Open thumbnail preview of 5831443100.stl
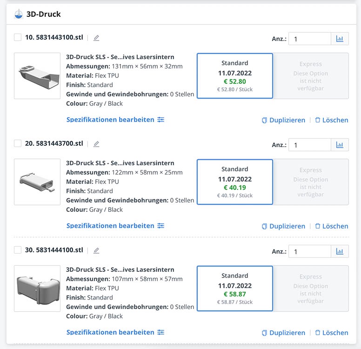The width and height of the screenshot is (361, 349). 37,76
